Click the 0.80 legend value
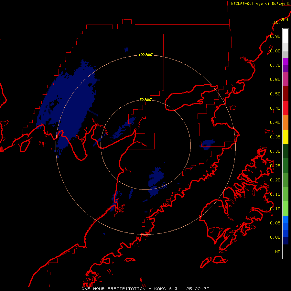Screen dimensions: 291x291 [275, 51]
